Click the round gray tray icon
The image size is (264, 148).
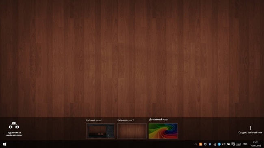point(205,144)
